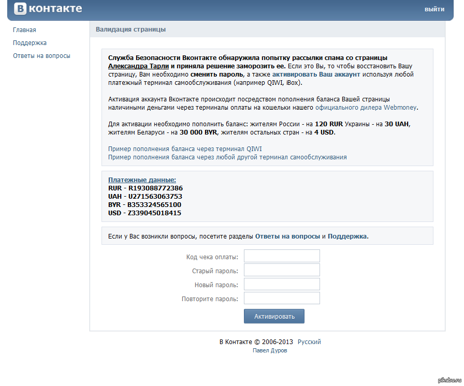Click the VKontakte logo in the header
Image resolution: width=464 pixels, height=386 pixels.
(x=48, y=9)
